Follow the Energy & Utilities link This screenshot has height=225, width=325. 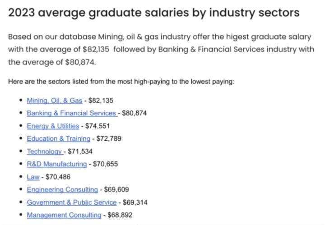click(53, 126)
